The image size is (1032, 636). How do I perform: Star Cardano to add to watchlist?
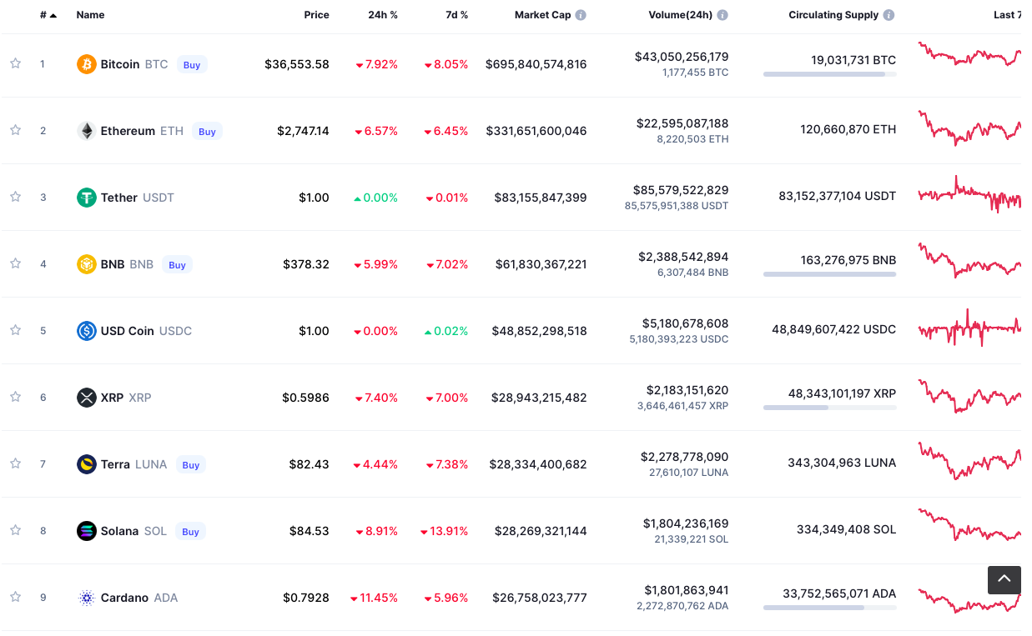tap(15, 597)
